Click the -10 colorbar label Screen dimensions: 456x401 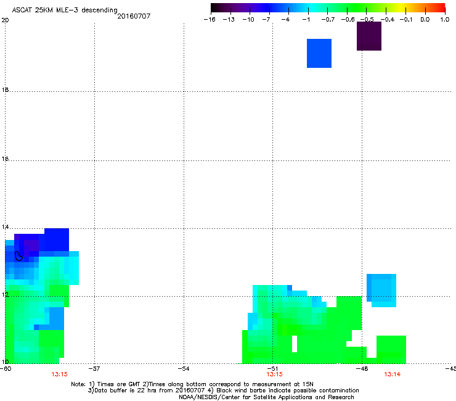click(248, 20)
